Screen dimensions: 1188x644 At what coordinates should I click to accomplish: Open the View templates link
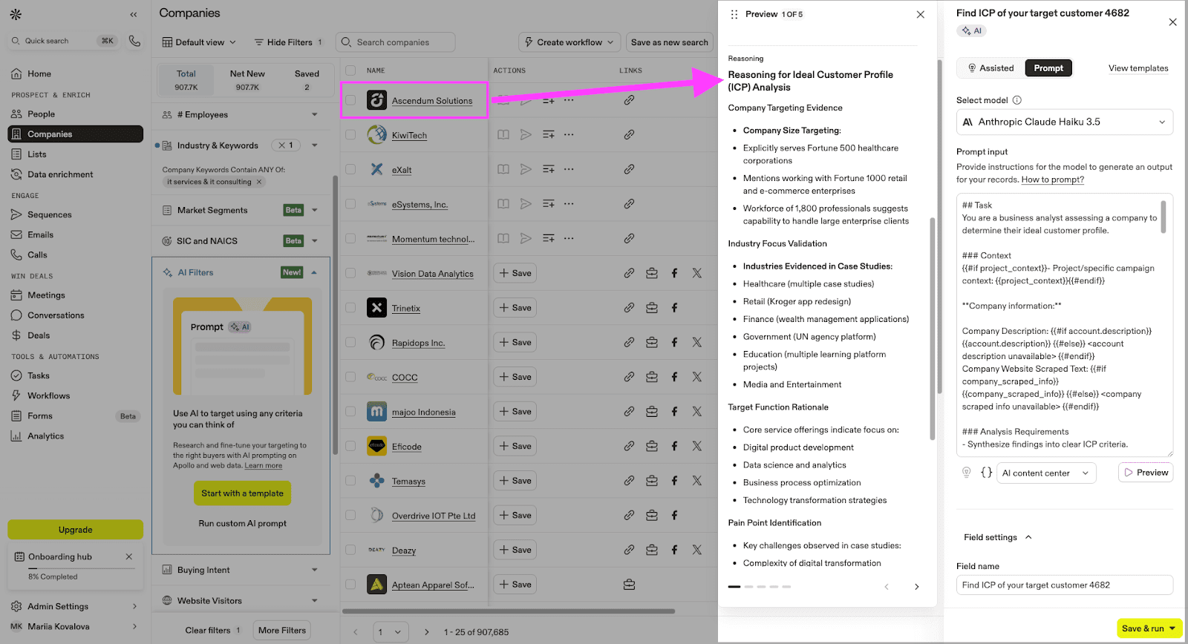pyautogui.click(x=1138, y=68)
